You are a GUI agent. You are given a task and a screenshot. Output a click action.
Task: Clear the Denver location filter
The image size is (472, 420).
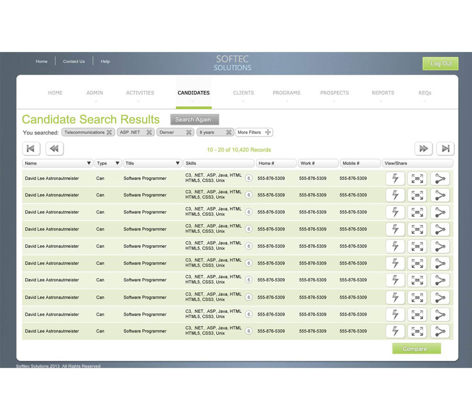click(189, 132)
